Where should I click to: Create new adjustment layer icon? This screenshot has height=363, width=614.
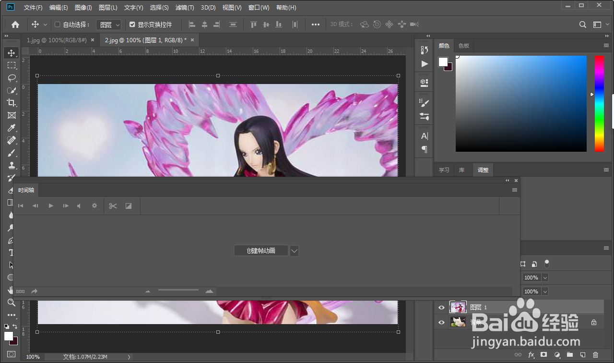[557, 355]
